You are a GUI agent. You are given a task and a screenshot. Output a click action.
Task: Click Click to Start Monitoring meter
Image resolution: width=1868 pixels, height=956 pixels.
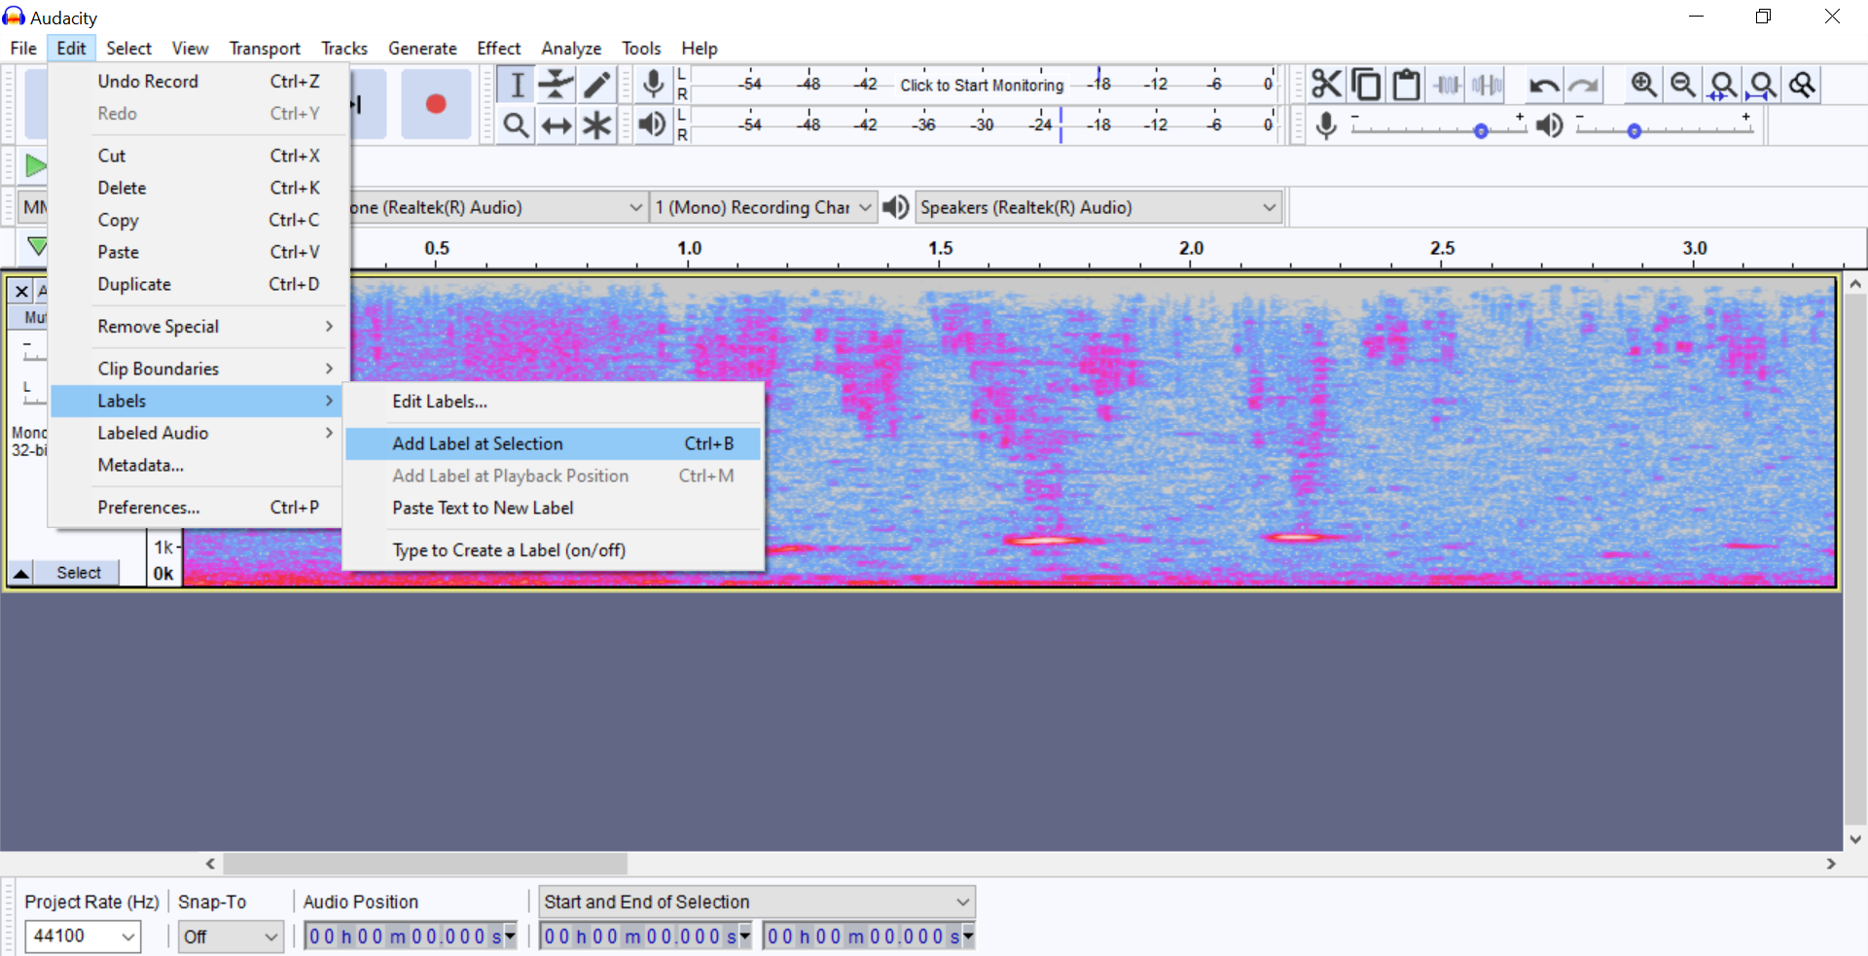pyautogui.click(x=982, y=85)
